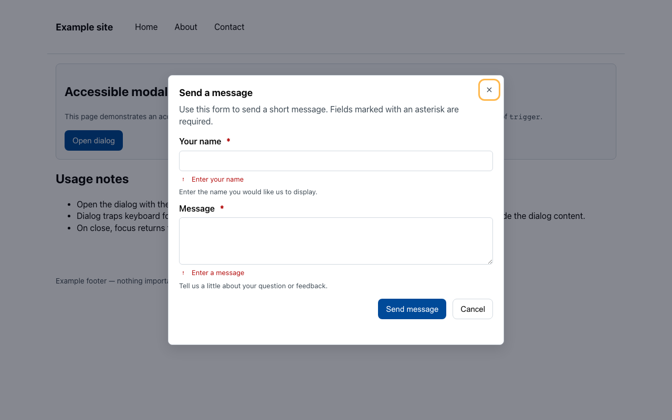Open the Home navigation item
Screen dimensions: 672x420
(146, 27)
